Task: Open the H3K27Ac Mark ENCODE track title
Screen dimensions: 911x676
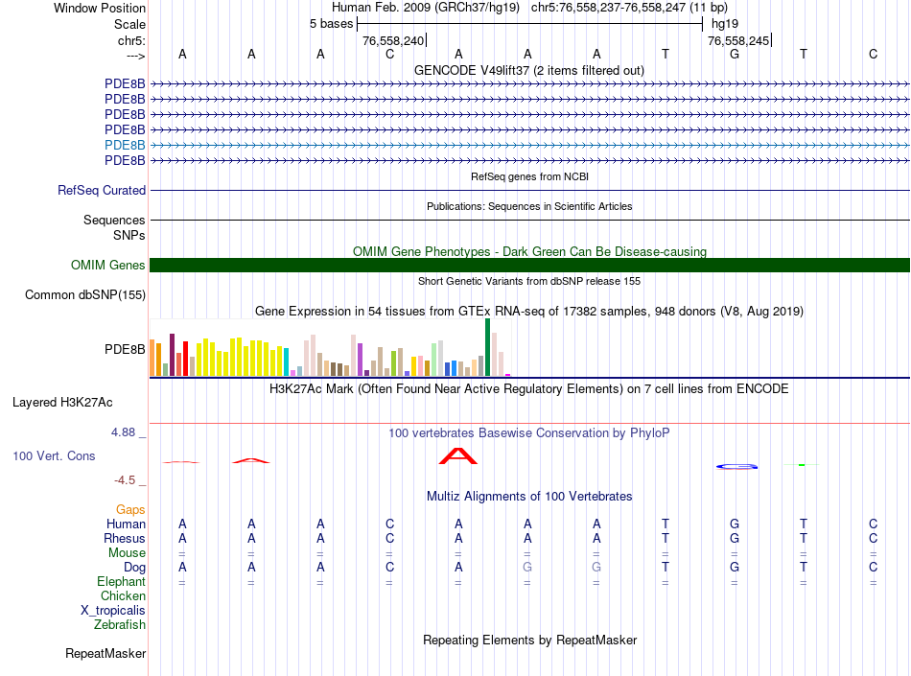Action: pos(529,389)
